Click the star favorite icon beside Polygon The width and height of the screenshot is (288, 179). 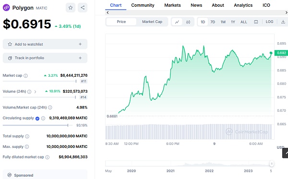71,8
